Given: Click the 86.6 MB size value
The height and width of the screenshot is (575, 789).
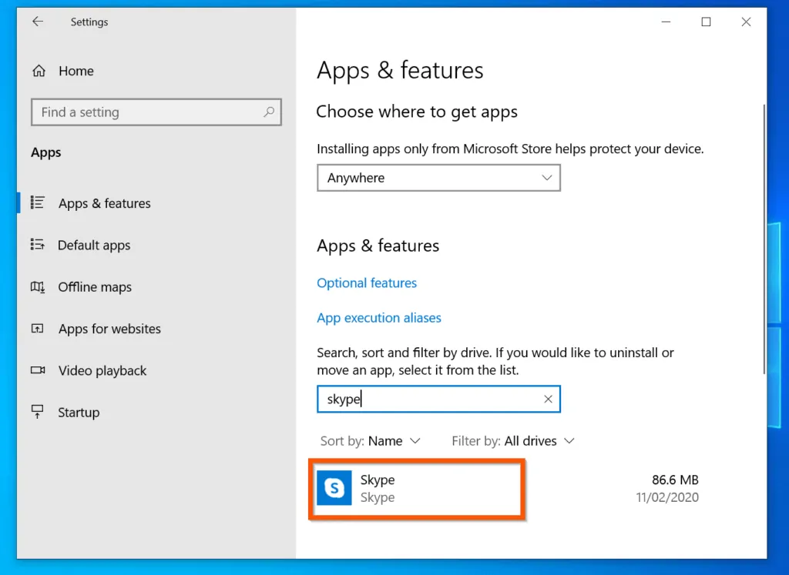Looking at the screenshot, I should (675, 480).
